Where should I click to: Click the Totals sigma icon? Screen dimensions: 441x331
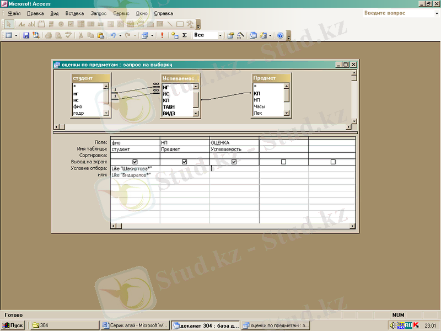pos(184,35)
